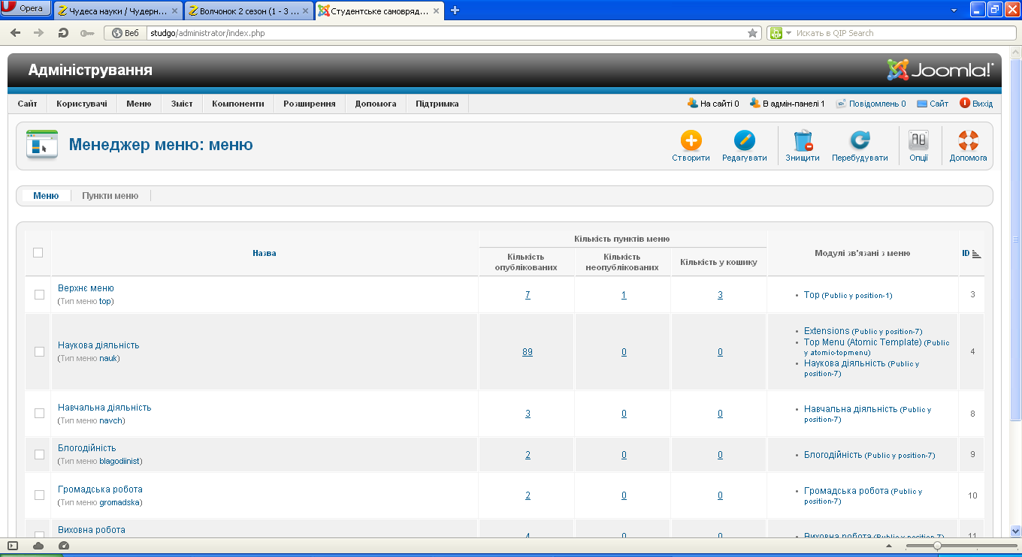This screenshot has width=1022, height=557.
Task: Open the Користувачі menu
Action: [82, 104]
